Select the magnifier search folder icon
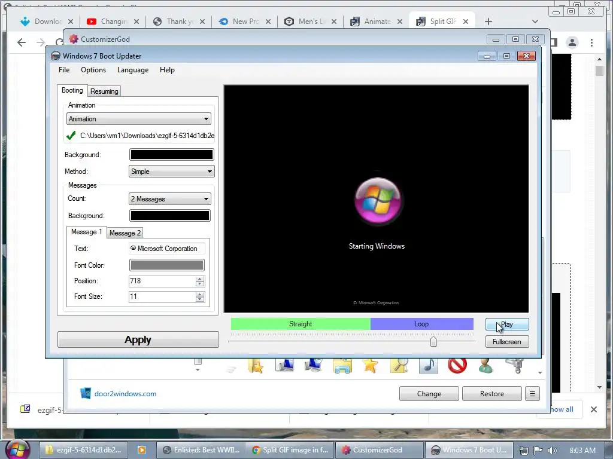613x459 pixels. (399, 365)
